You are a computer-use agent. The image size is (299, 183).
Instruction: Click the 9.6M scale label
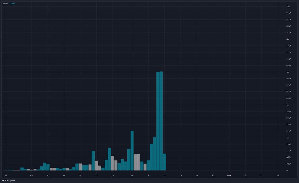[x=289, y=13]
